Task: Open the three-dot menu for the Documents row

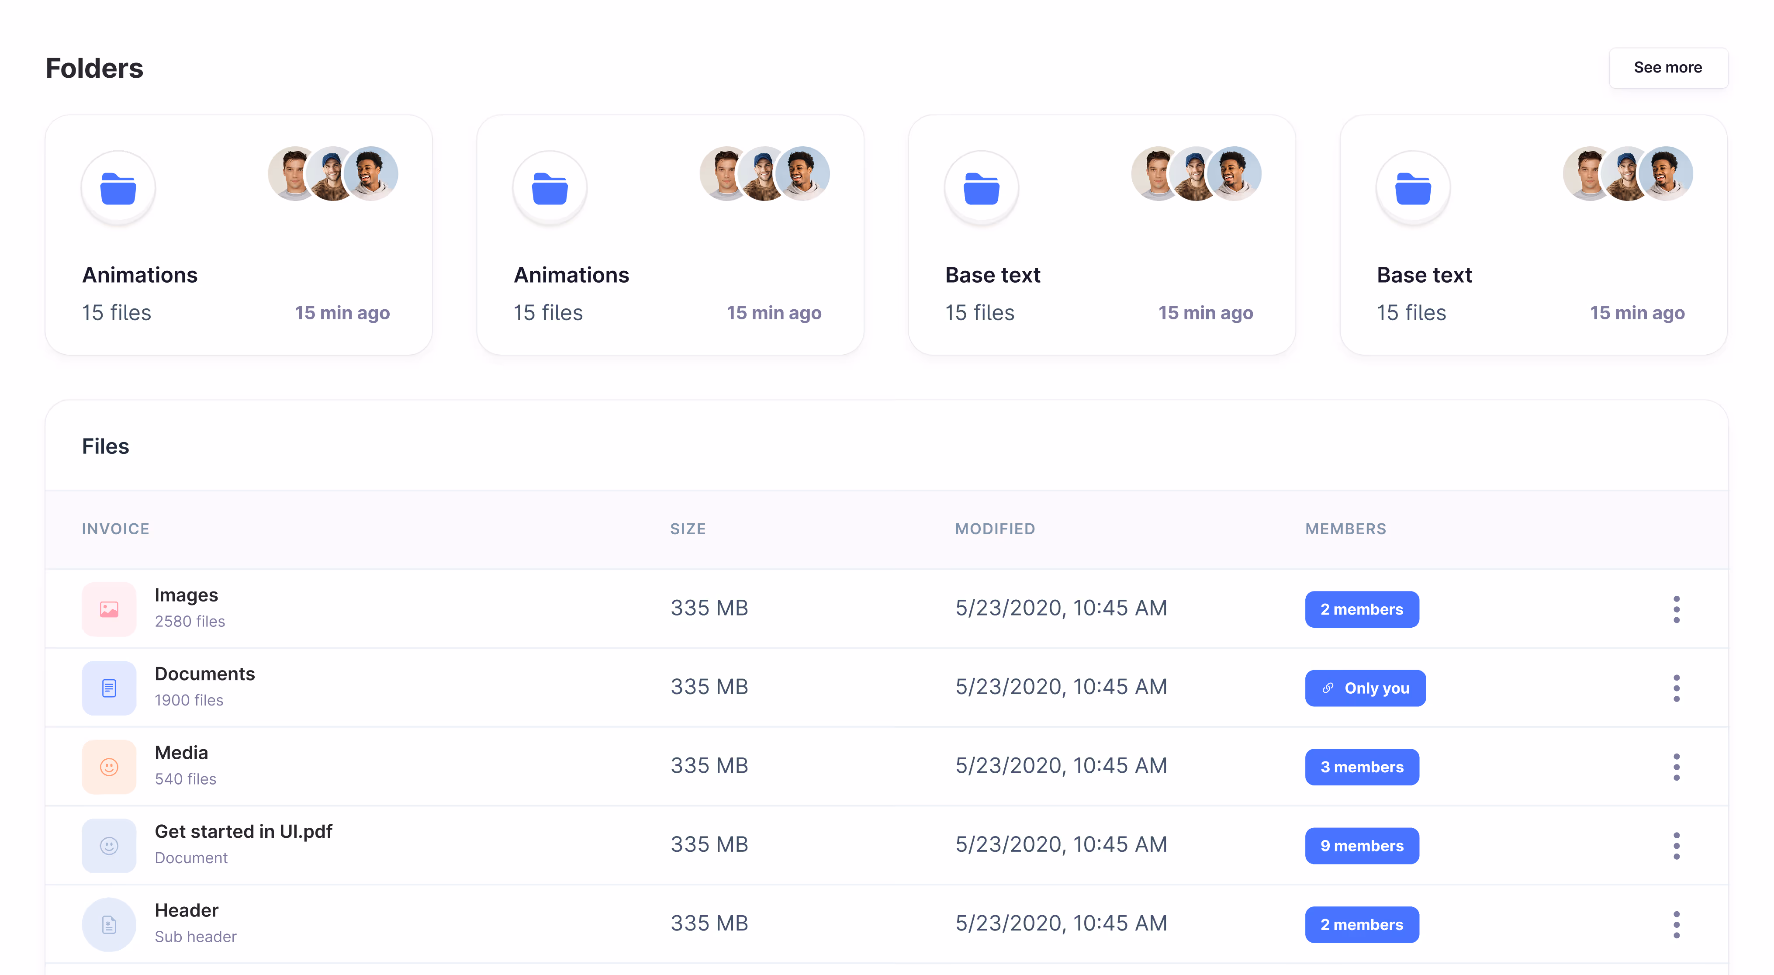Action: point(1676,688)
